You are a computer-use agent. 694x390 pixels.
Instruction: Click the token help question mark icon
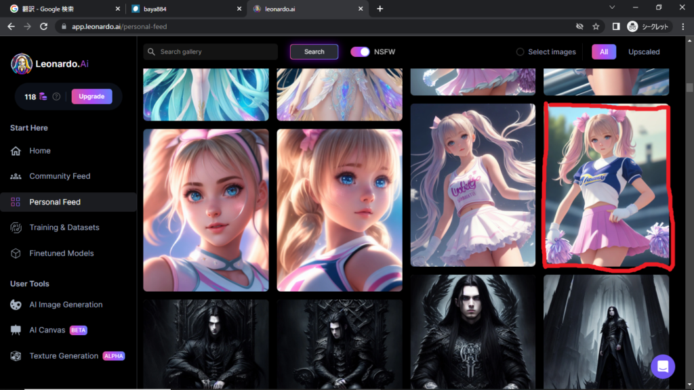[x=56, y=97]
